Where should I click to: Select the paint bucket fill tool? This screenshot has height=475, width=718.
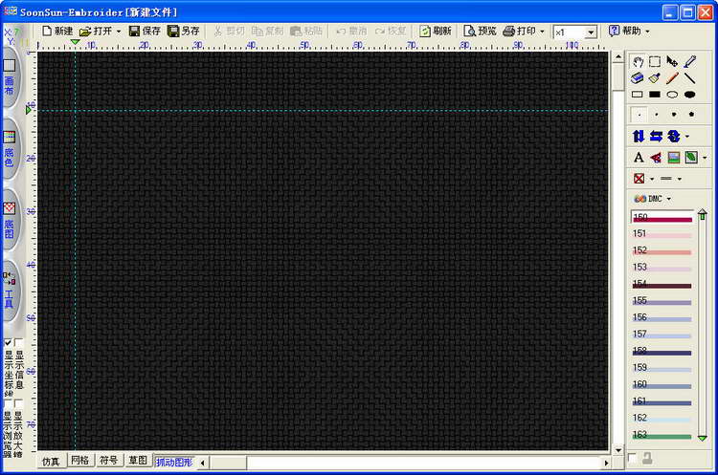pyautogui.click(x=655, y=78)
